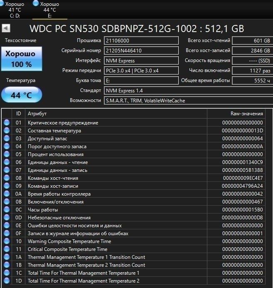Click status icon for 1A Thermal Management Temperature 1
This screenshot has height=288, width=273.
[7, 257]
